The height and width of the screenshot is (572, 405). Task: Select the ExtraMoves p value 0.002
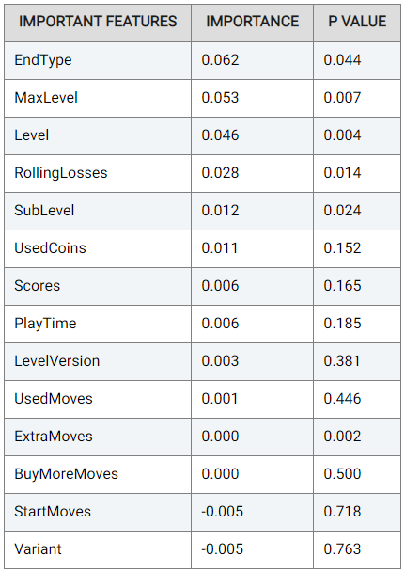342,436
